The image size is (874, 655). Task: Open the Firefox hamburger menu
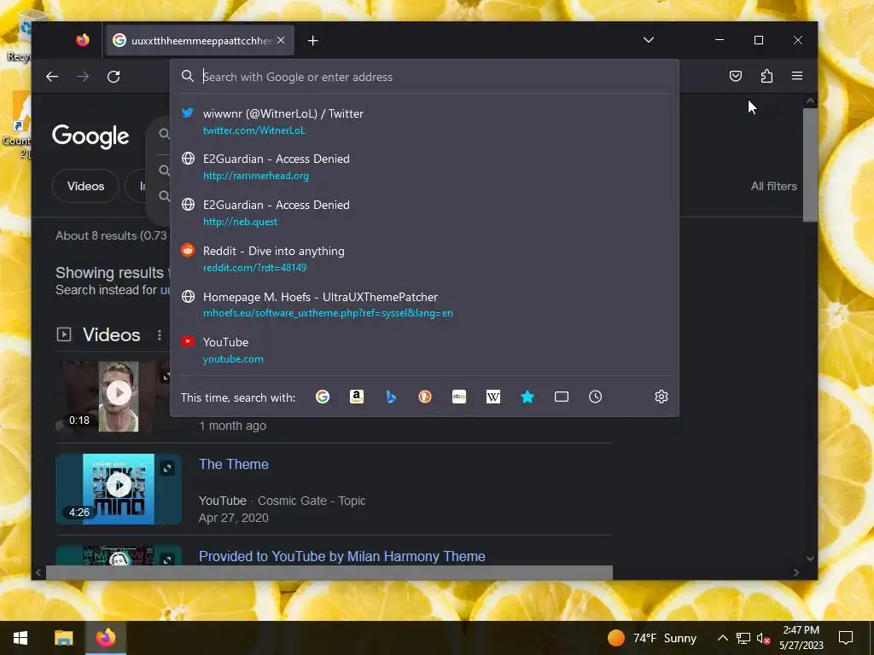(797, 76)
